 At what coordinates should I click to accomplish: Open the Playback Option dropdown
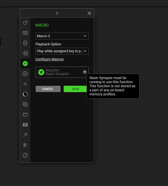click(x=62, y=51)
